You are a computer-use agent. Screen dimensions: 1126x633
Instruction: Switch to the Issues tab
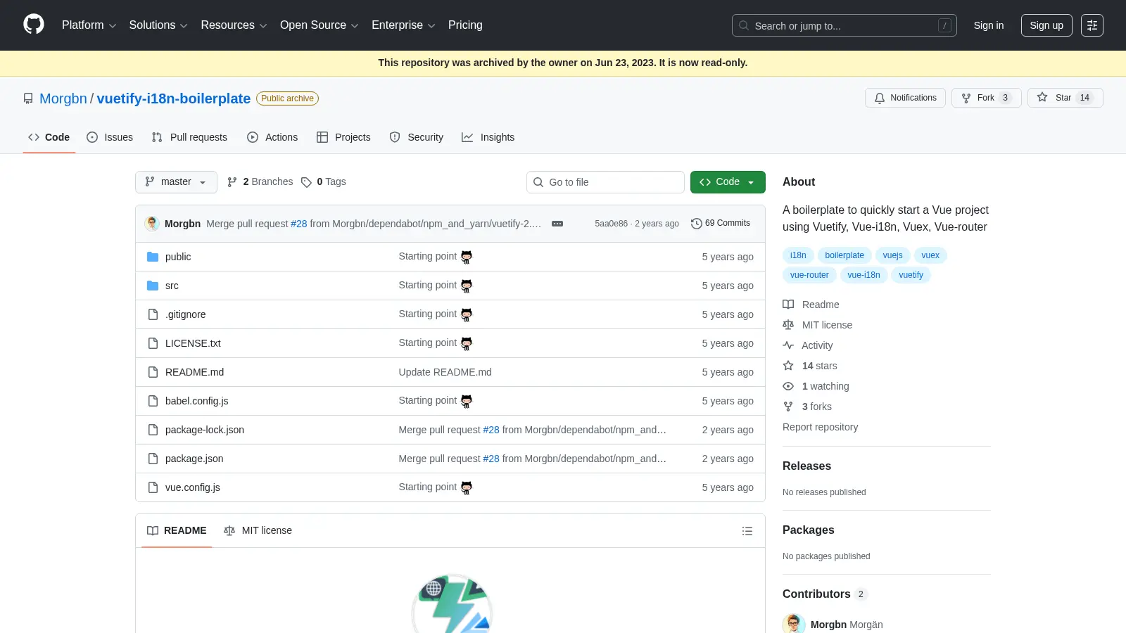coord(110,137)
